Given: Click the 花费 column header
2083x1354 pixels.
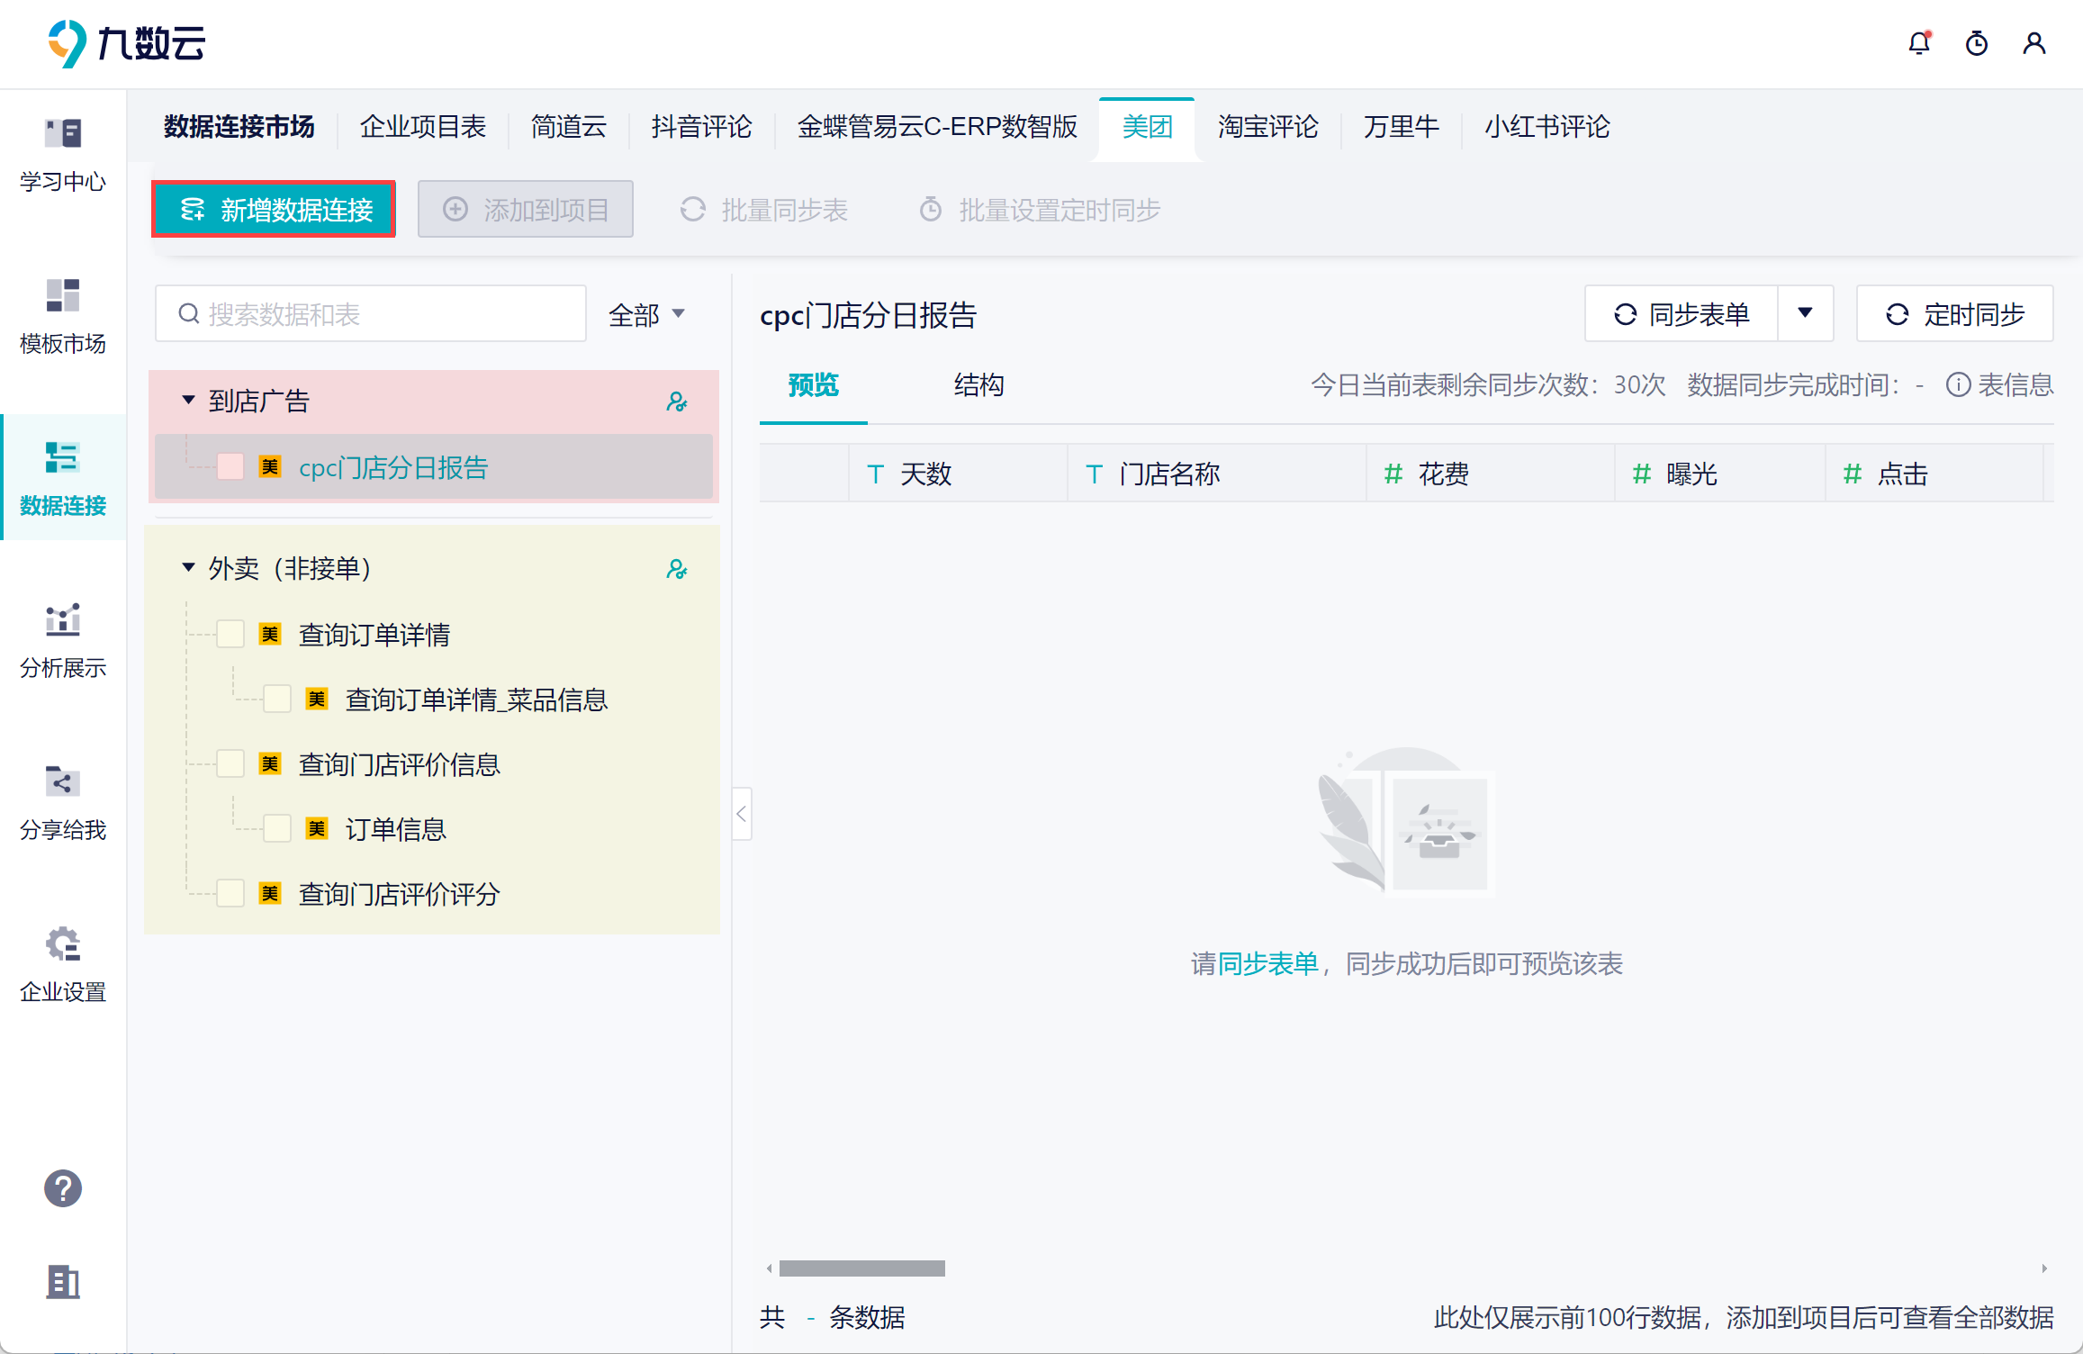Looking at the screenshot, I should 1491,474.
